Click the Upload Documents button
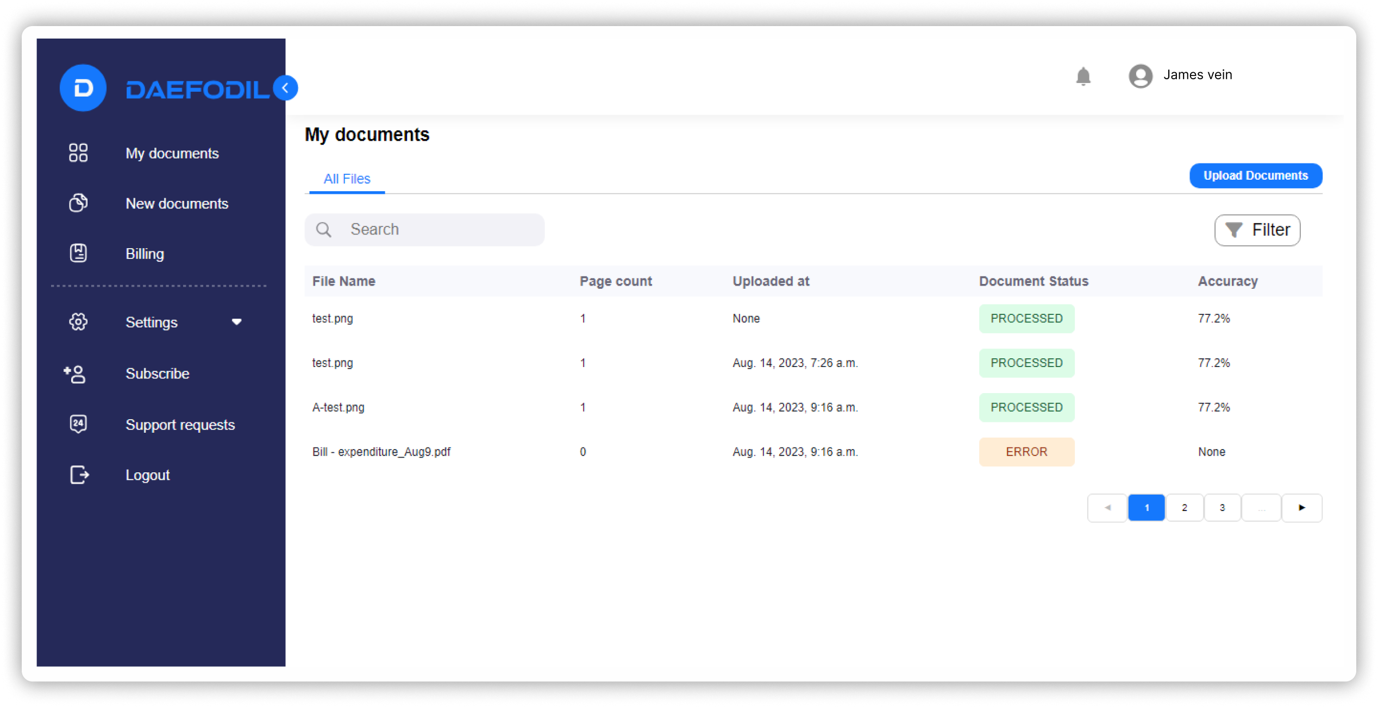Screen dimensions: 1378x708 coord(1255,176)
